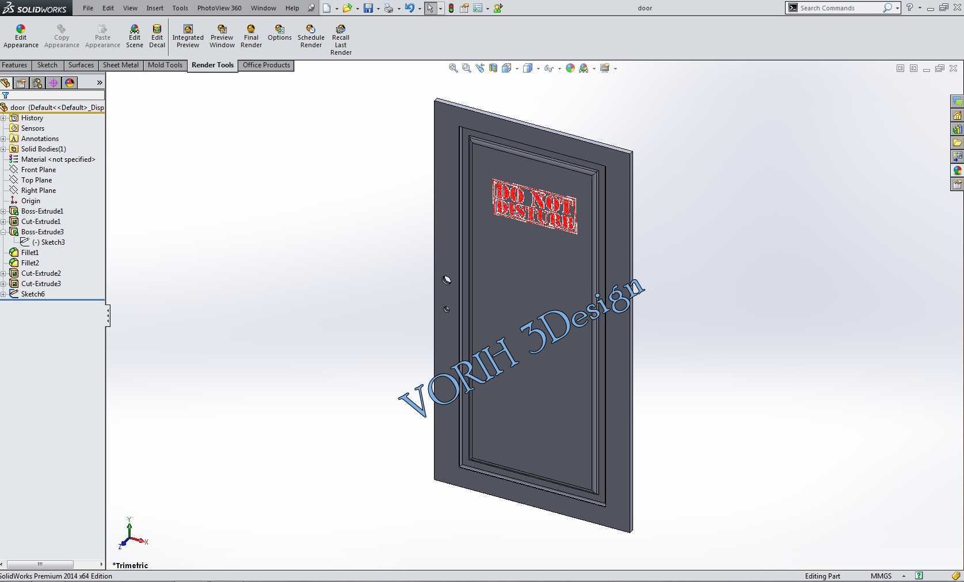Open DisplayManager tab in left panel
964x582 pixels.
pos(70,83)
